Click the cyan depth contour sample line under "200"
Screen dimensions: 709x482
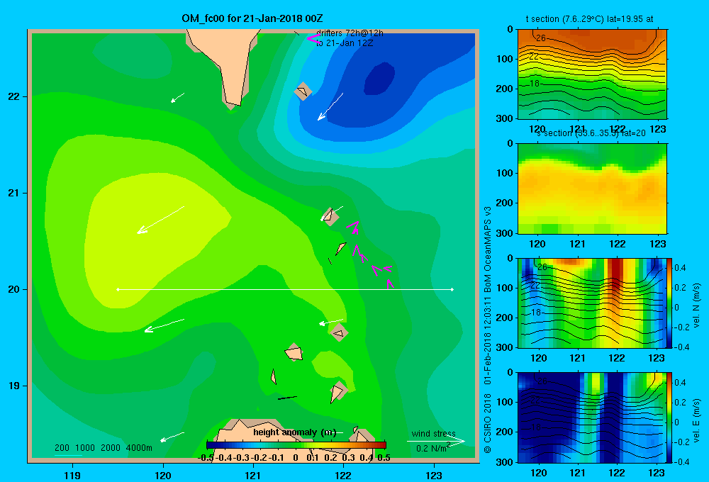click(68, 455)
